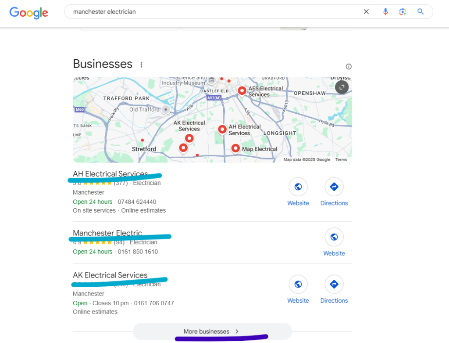Get directions to AH Electrical Services
The height and width of the screenshot is (343, 449).
(x=334, y=192)
